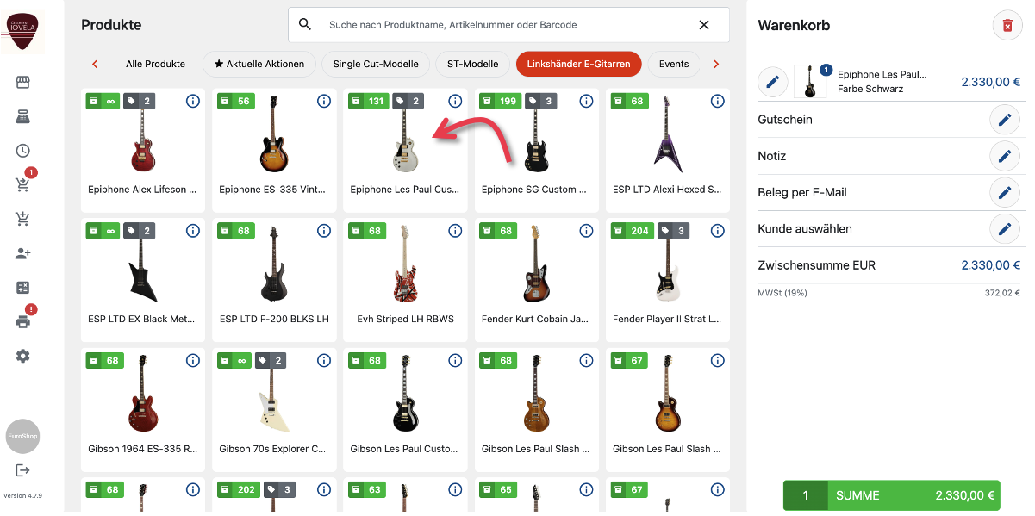1035x516 pixels.
Task: Open the cash register icon in sidebar
Action: click(x=23, y=116)
